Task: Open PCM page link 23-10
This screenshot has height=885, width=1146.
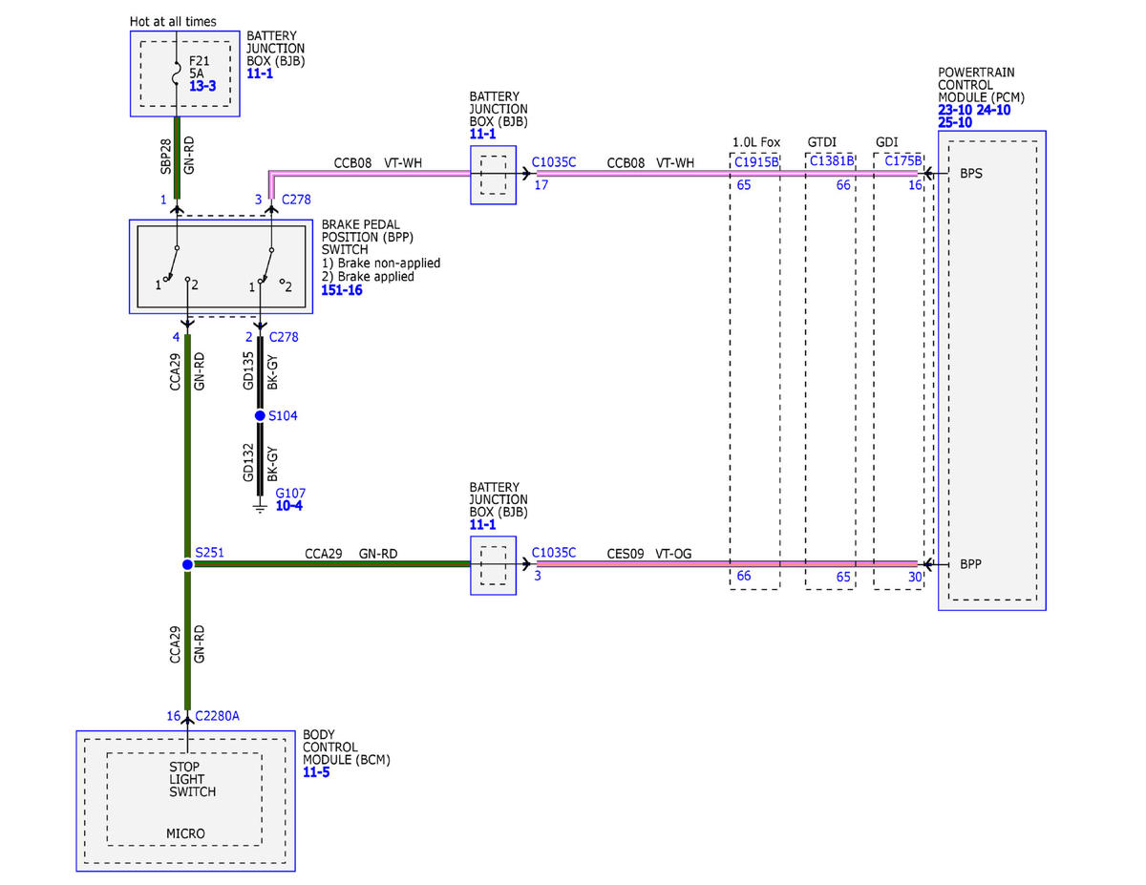Action: click(x=955, y=110)
